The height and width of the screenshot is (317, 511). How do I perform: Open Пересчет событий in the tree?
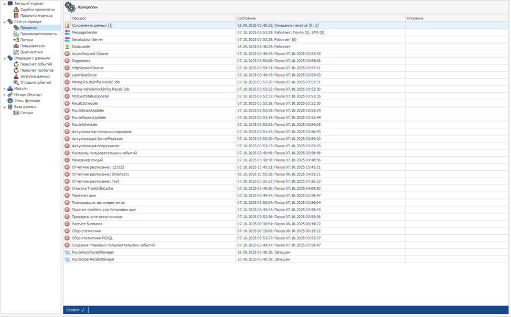36,64
